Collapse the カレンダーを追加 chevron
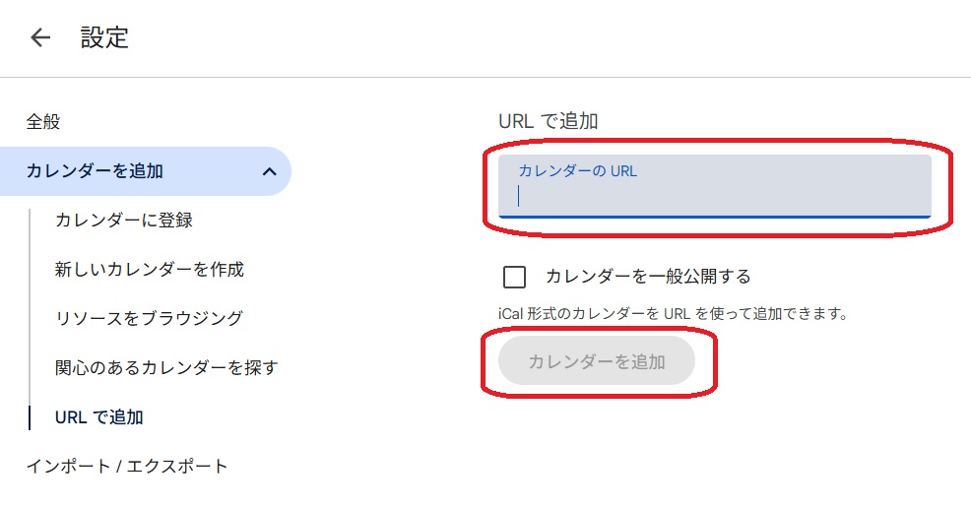 click(270, 172)
